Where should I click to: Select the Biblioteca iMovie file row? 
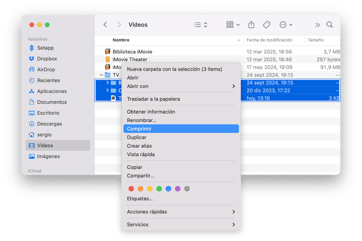[x=132, y=52]
